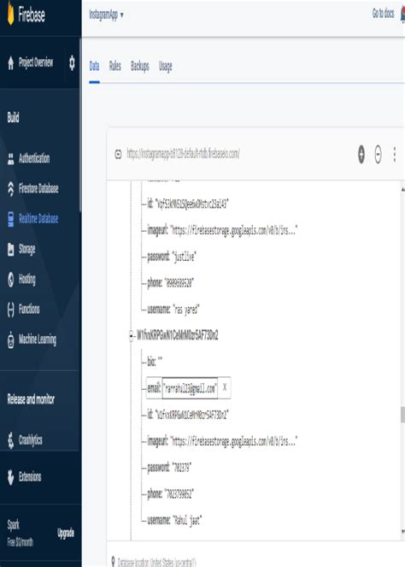This screenshot has height=567, width=405.
Task: Open Storage section label
Action: [x=27, y=250]
